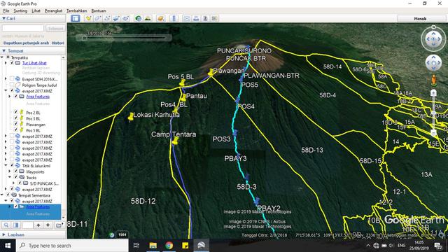Select the Add Polygon tool

point(98,18)
